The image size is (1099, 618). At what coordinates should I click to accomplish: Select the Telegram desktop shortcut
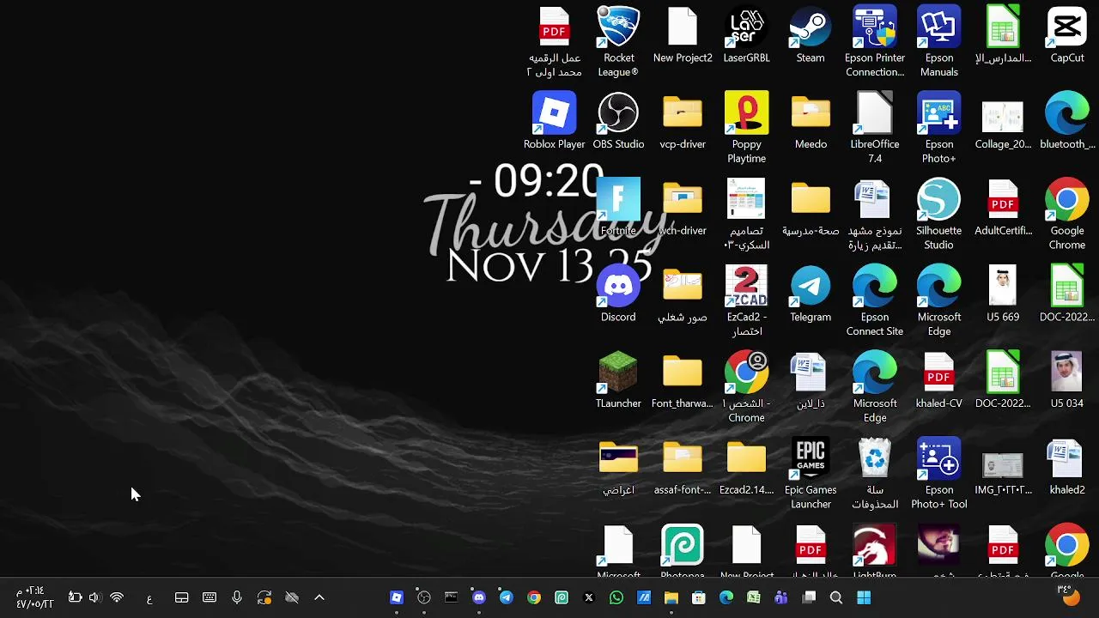tap(811, 294)
